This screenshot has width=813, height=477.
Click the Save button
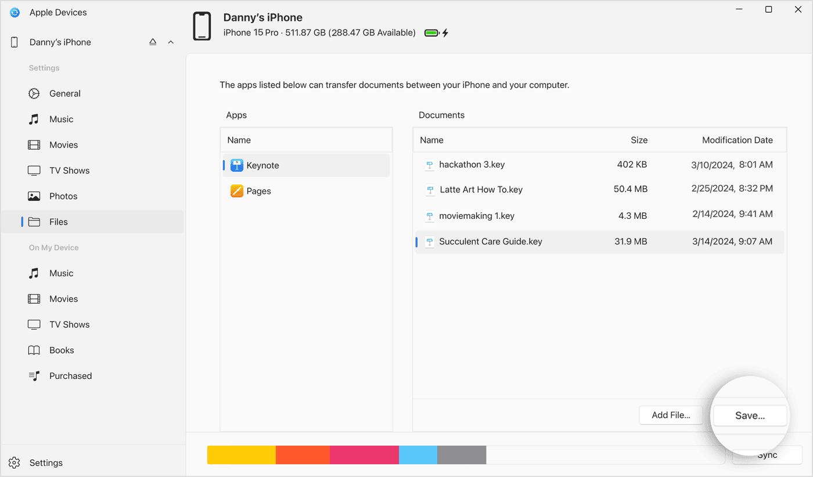pos(750,415)
